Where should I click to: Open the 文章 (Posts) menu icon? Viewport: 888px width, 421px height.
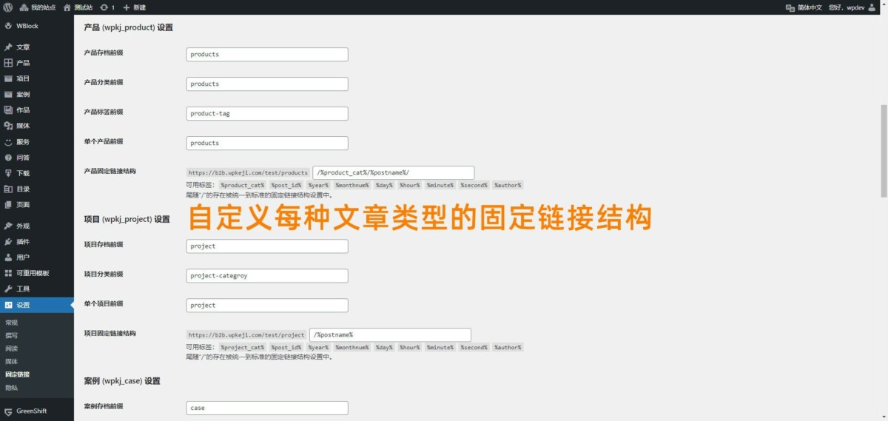8,47
